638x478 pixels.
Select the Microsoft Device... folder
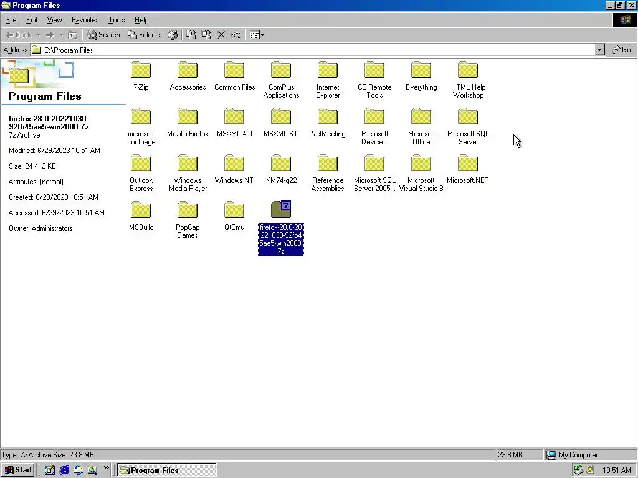tap(374, 127)
